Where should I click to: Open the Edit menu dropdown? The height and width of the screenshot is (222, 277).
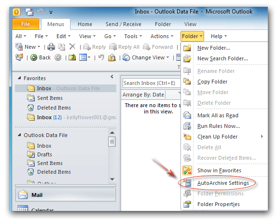[63, 36]
